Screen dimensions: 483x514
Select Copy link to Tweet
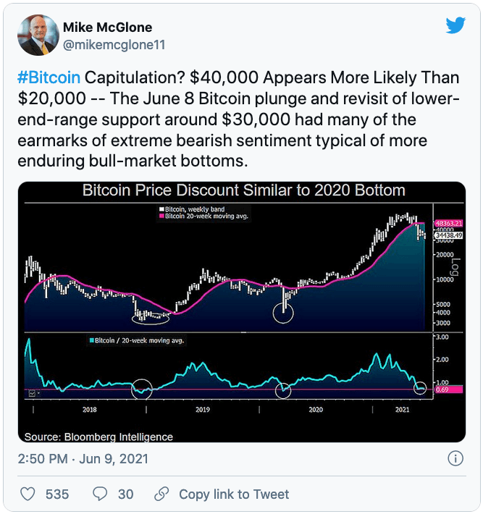[234, 494]
